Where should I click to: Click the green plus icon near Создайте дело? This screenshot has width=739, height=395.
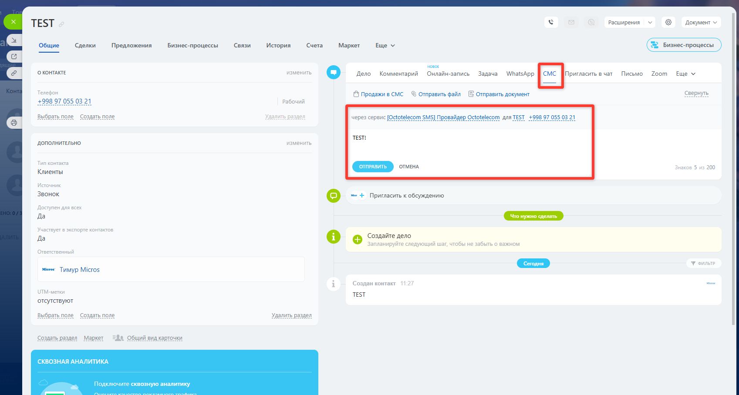pyautogui.click(x=357, y=240)
